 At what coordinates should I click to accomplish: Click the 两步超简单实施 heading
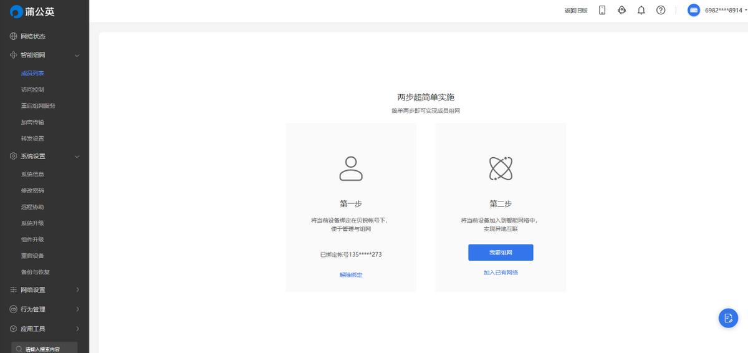coord(426,97)
